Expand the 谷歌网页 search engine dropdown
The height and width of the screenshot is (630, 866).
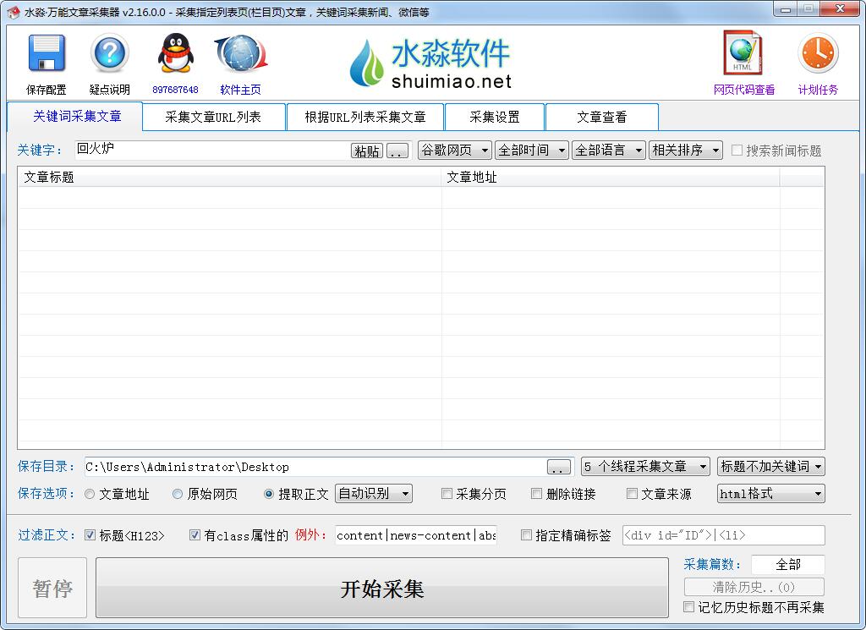(455, 151)
